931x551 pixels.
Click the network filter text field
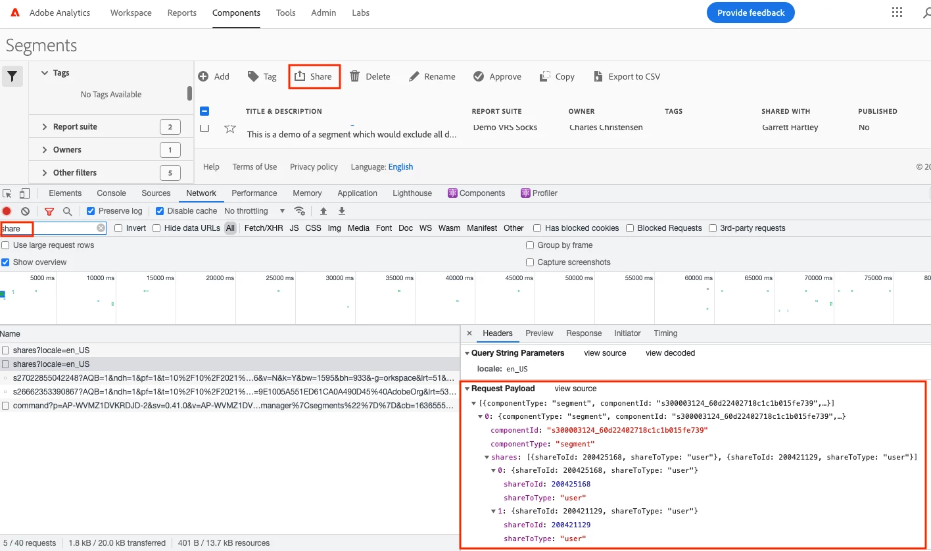53,228
